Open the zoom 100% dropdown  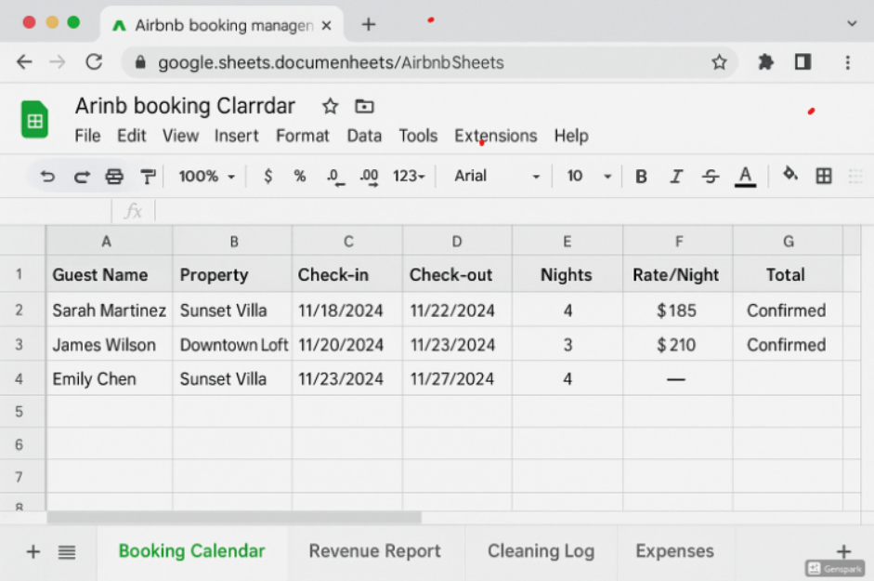[207, 177]
